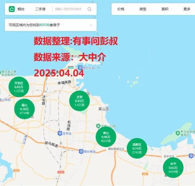Viewport: 195px width, 186px height.
Task: Click the 养马岛旅游度假区 marker icon
Action: coord(178,133)
